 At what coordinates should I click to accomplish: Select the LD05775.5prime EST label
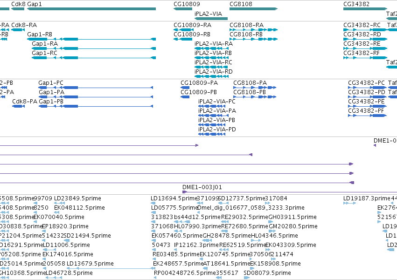tap(174, 208)
